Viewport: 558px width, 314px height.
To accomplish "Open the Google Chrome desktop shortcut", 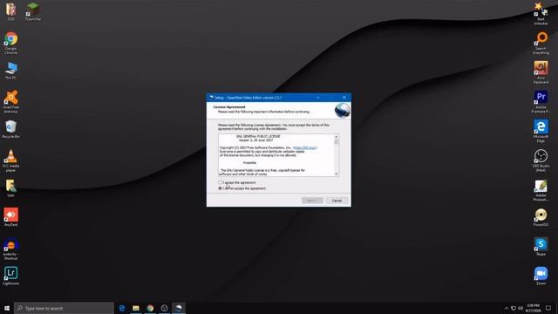I will pos(11,43).
